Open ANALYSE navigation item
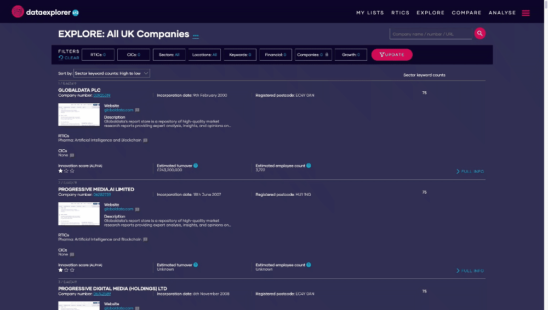 coord(502,13)
